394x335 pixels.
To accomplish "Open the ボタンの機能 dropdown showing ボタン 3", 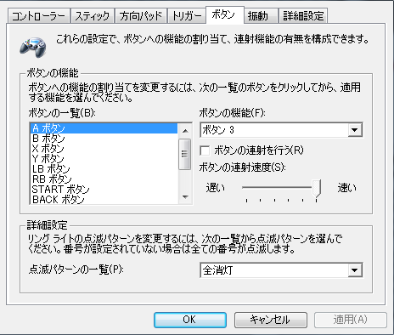I will pyautogui.click(x=281, y=130).
